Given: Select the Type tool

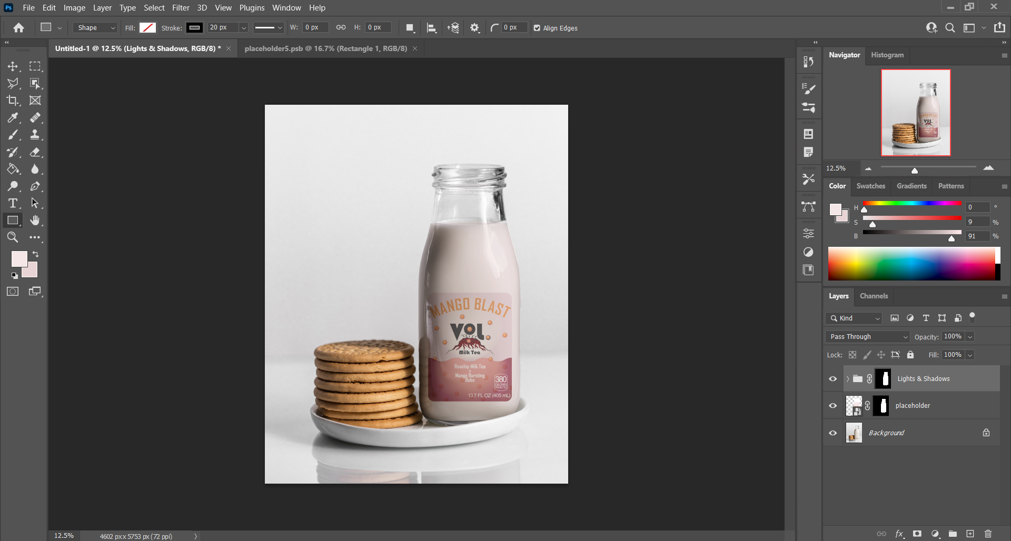Looking at the screenshot, I should click(13, 203).
